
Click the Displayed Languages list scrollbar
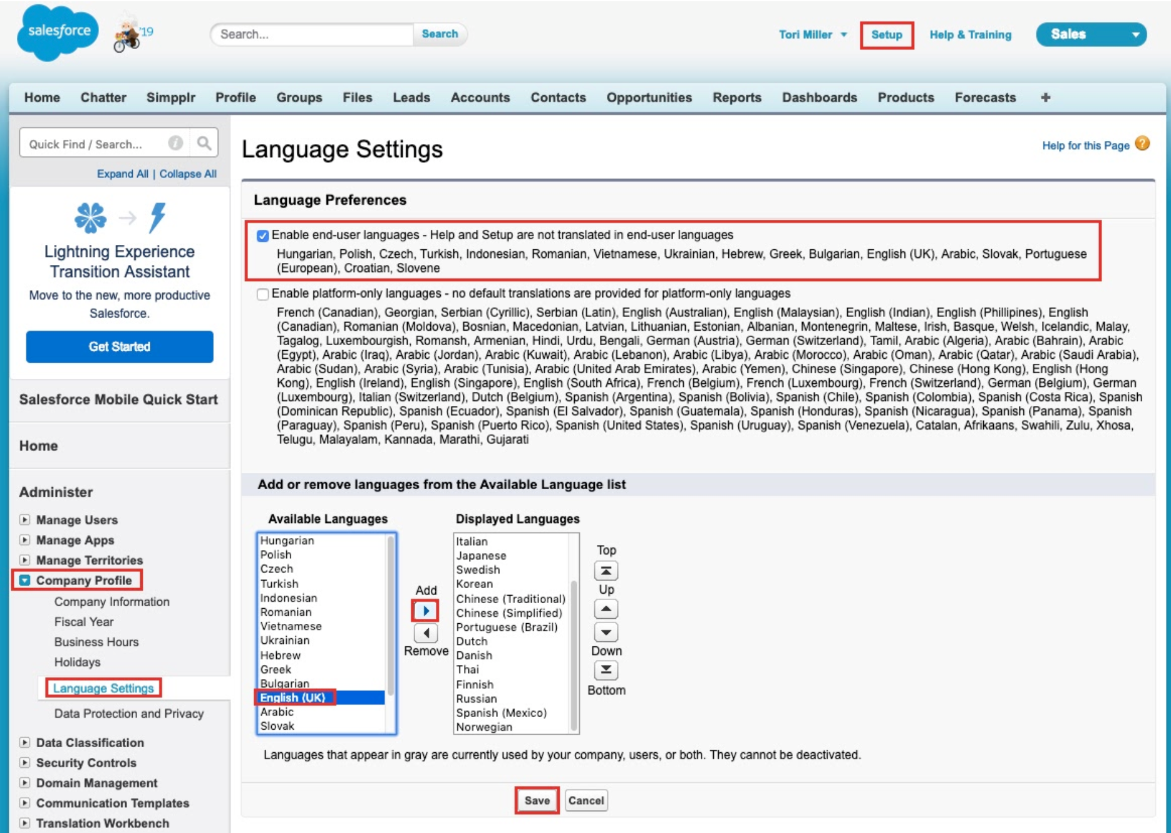coord(574,654)
